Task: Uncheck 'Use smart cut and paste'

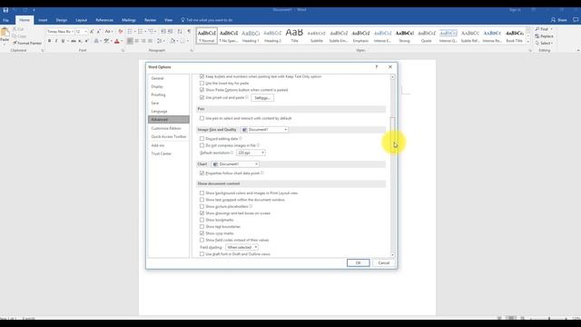Action: coord(202,97)
